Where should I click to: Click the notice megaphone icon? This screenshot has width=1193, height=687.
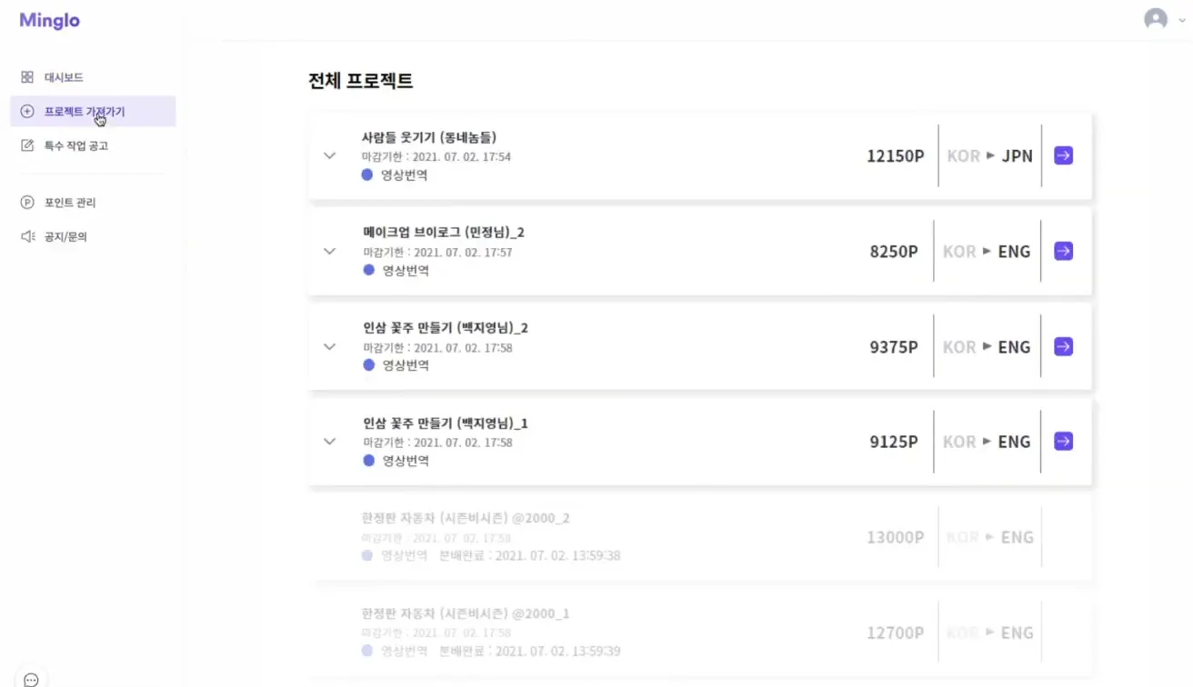(27, 236)
